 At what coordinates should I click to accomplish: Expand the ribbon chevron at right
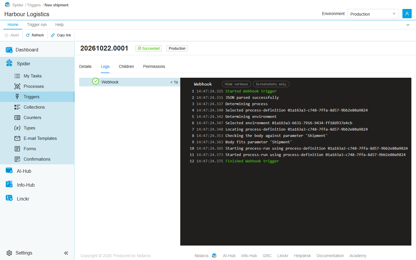pyautogui.click(x=408, y=25)
